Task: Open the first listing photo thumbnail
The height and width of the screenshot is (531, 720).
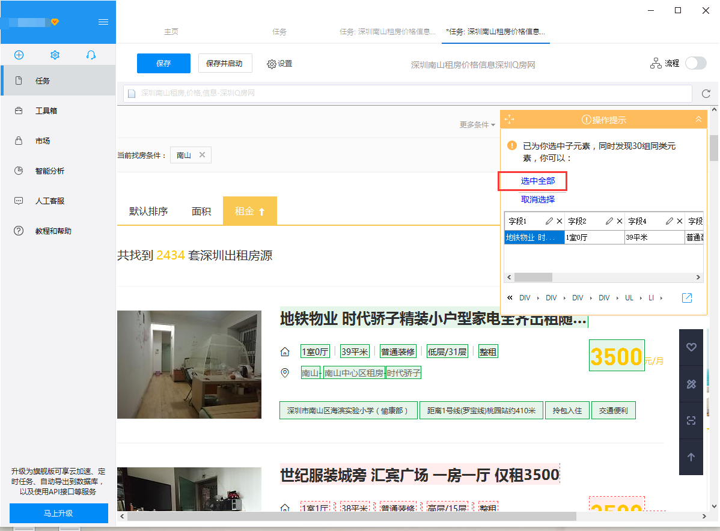Action: pyautogui.click(x=189, y=365)
